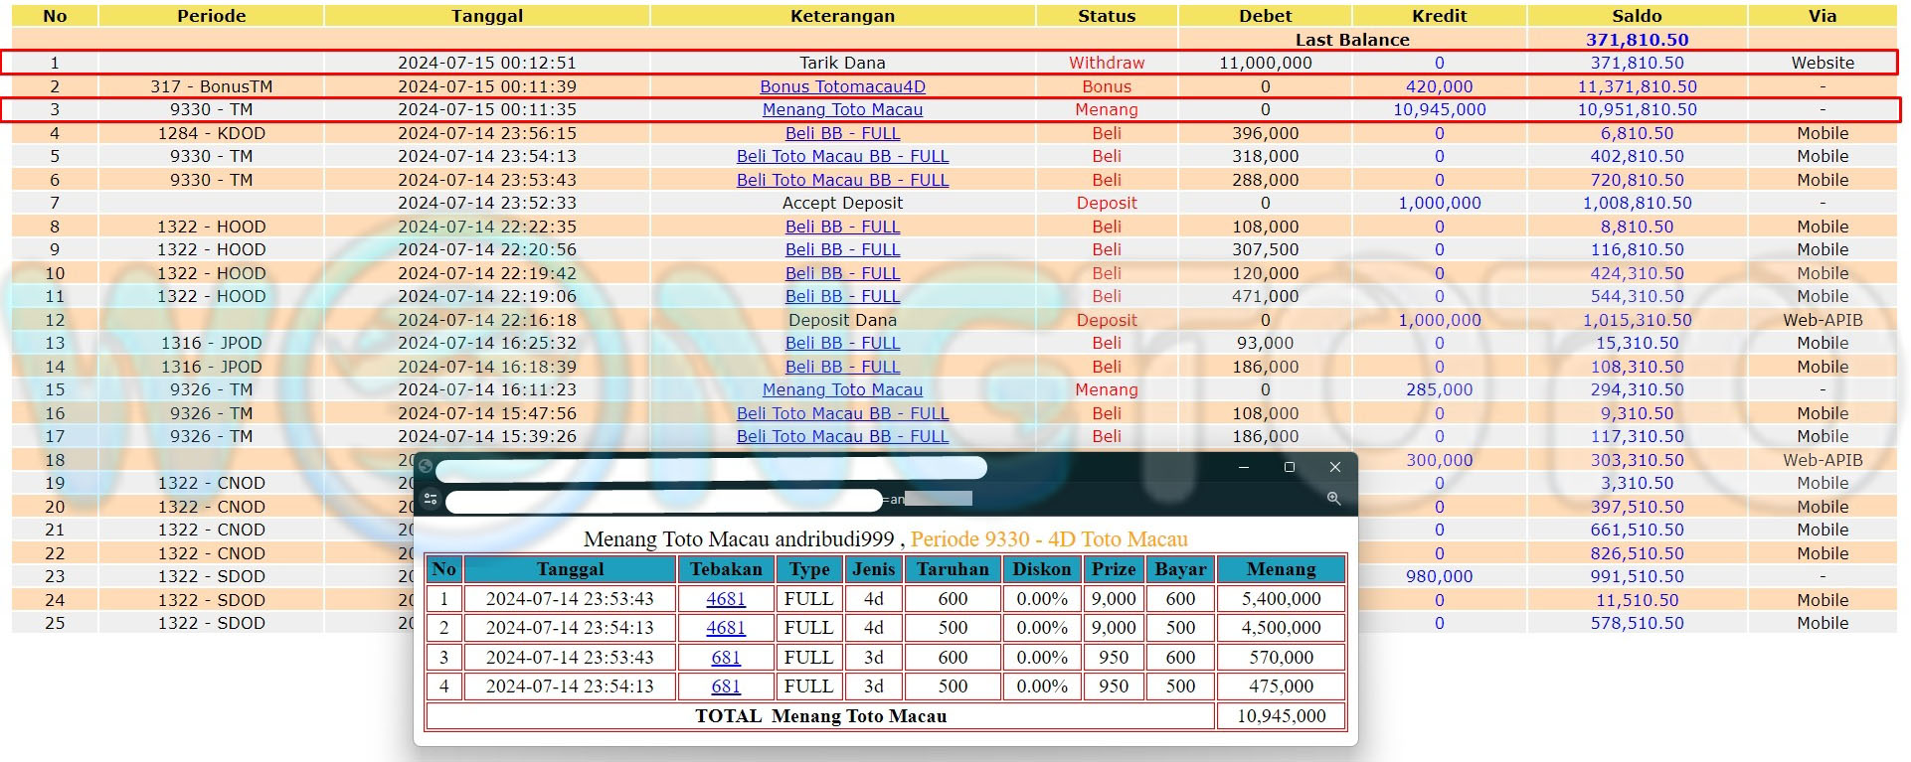1911x762 pixels.
Task: Click the zoom magnifier icon in popup
Action: tap(1333, 499)
